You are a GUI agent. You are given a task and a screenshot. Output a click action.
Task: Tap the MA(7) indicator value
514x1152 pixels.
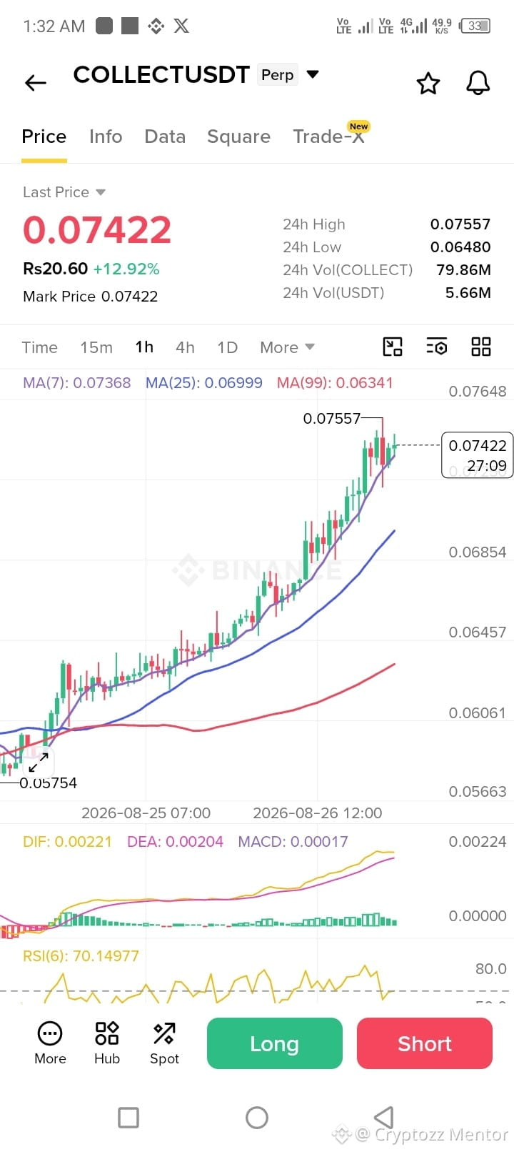[77, 382]
